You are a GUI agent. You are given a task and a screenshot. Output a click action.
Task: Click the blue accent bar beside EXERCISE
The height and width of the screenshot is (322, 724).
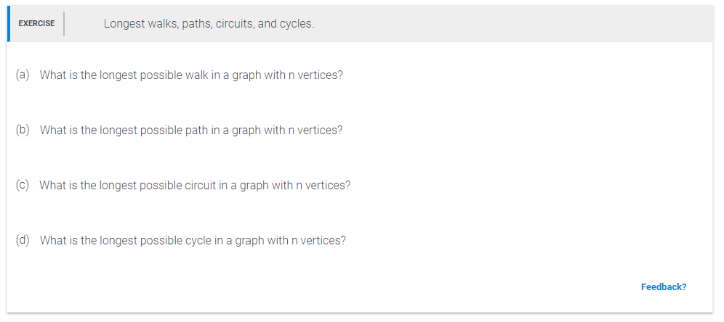[9, 24]
